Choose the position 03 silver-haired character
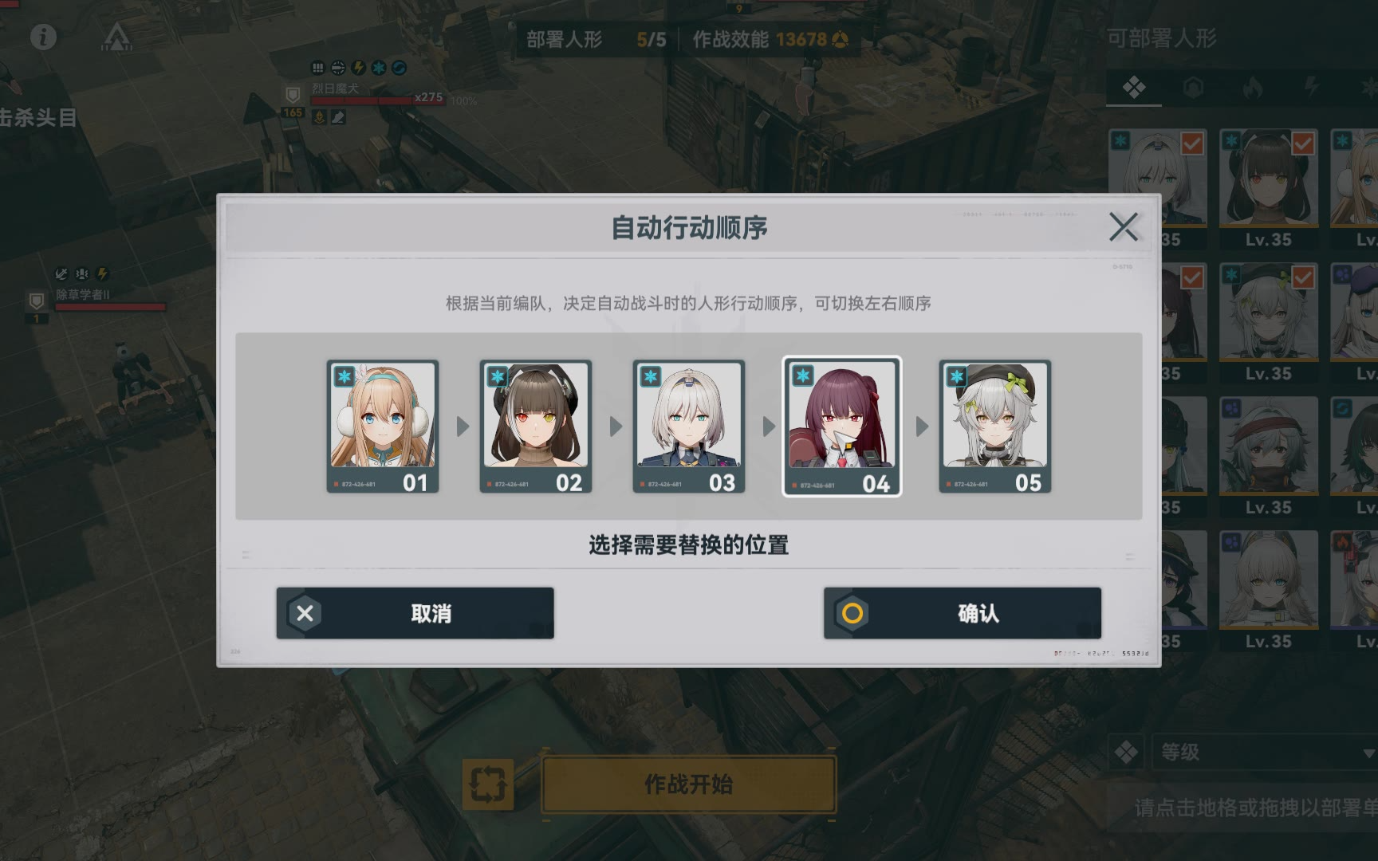Viewport: 1378px width, 861px height. pos(689,427)
